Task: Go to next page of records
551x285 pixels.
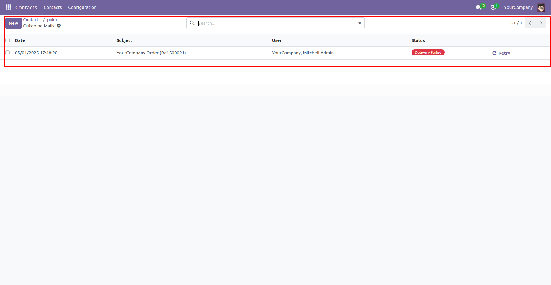Action: click(x=540, y=23)
